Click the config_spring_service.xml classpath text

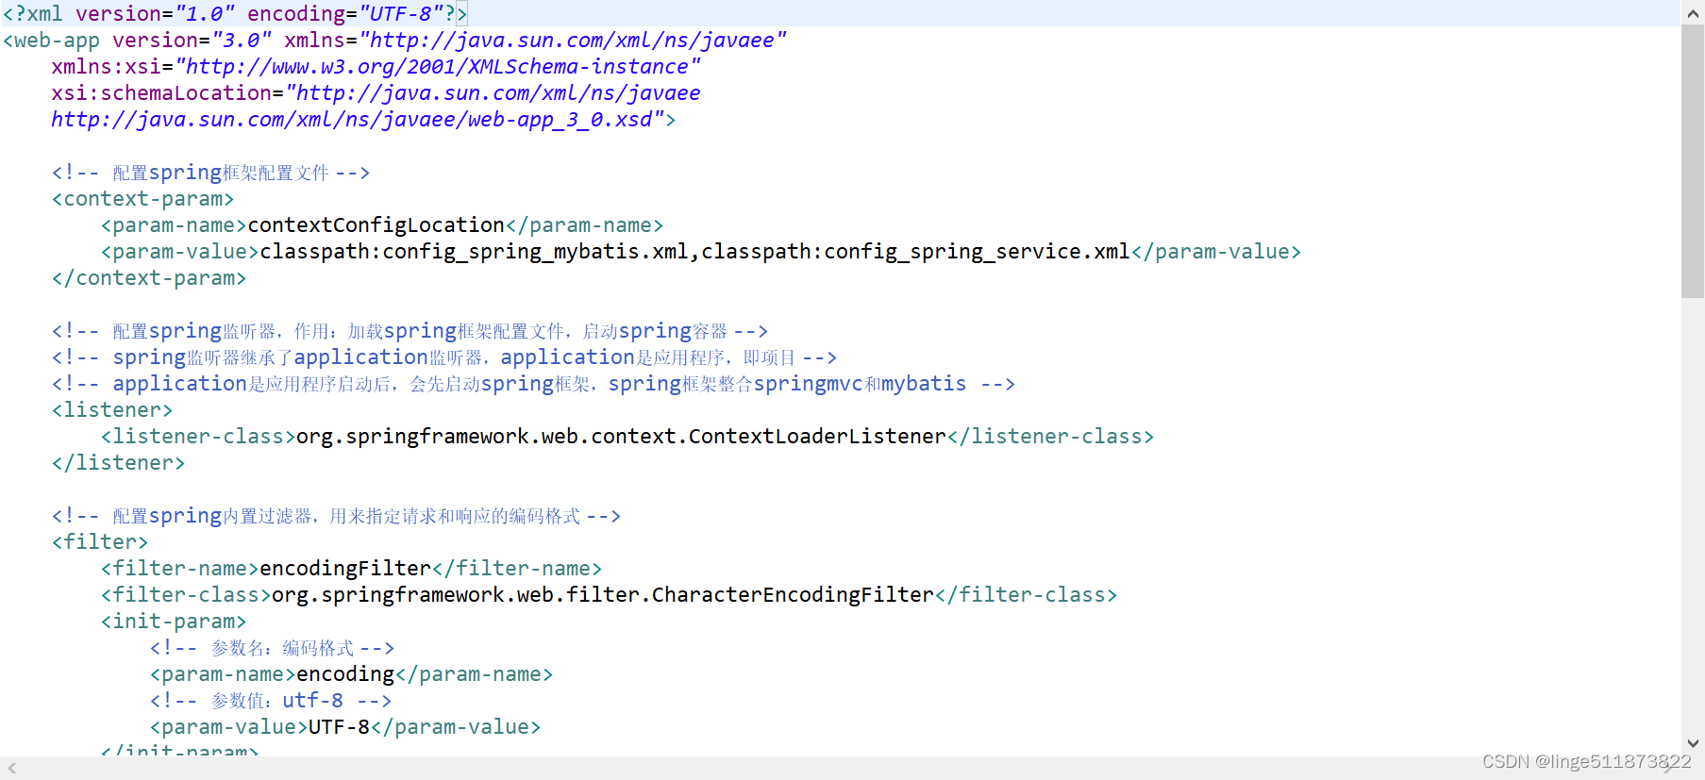coord(915,252)
